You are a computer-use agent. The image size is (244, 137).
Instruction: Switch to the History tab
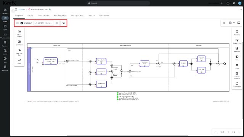(91, 15)
